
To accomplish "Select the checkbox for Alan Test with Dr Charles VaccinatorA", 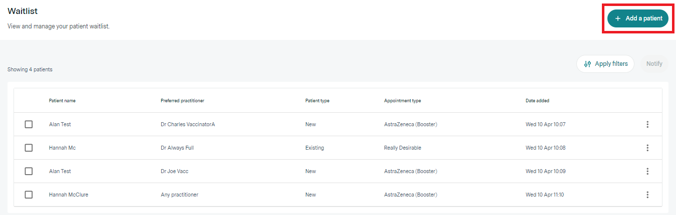I will (x=29, y=124).
